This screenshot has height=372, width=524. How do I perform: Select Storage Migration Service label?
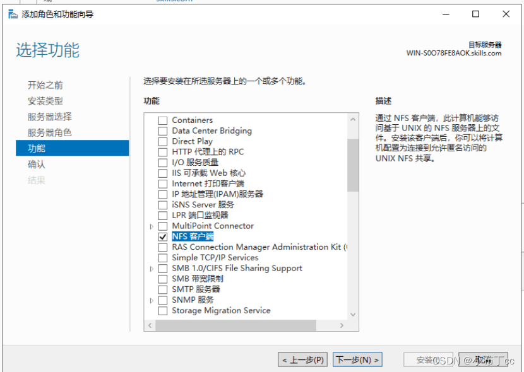(x=221, y=311)
